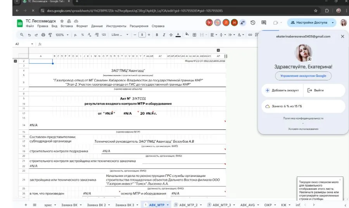
Task: Open the font family dropdown
Action: pos(118,35)
